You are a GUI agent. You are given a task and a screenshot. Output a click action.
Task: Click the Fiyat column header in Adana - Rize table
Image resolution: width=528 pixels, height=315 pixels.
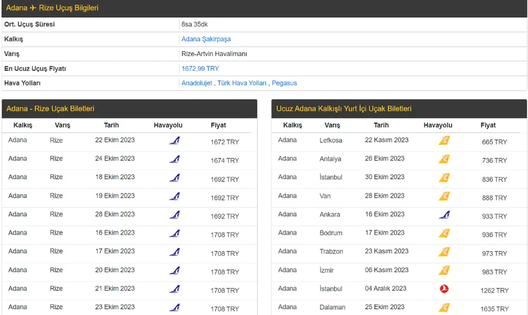coord(218,125)
